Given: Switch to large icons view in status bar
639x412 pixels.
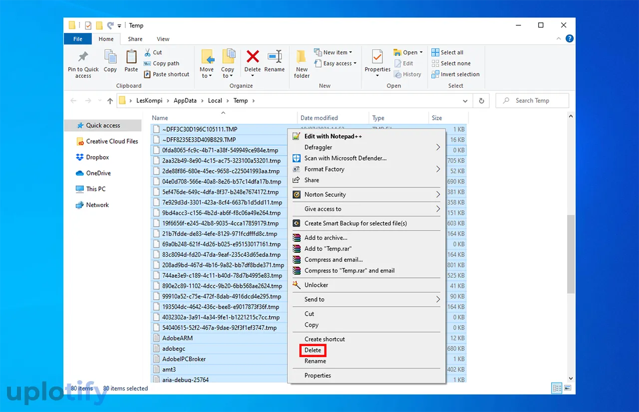Looking at the screenshot, I should [x=567, y=388].
